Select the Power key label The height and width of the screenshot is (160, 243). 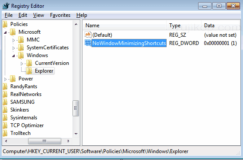(x=26, y=79)
